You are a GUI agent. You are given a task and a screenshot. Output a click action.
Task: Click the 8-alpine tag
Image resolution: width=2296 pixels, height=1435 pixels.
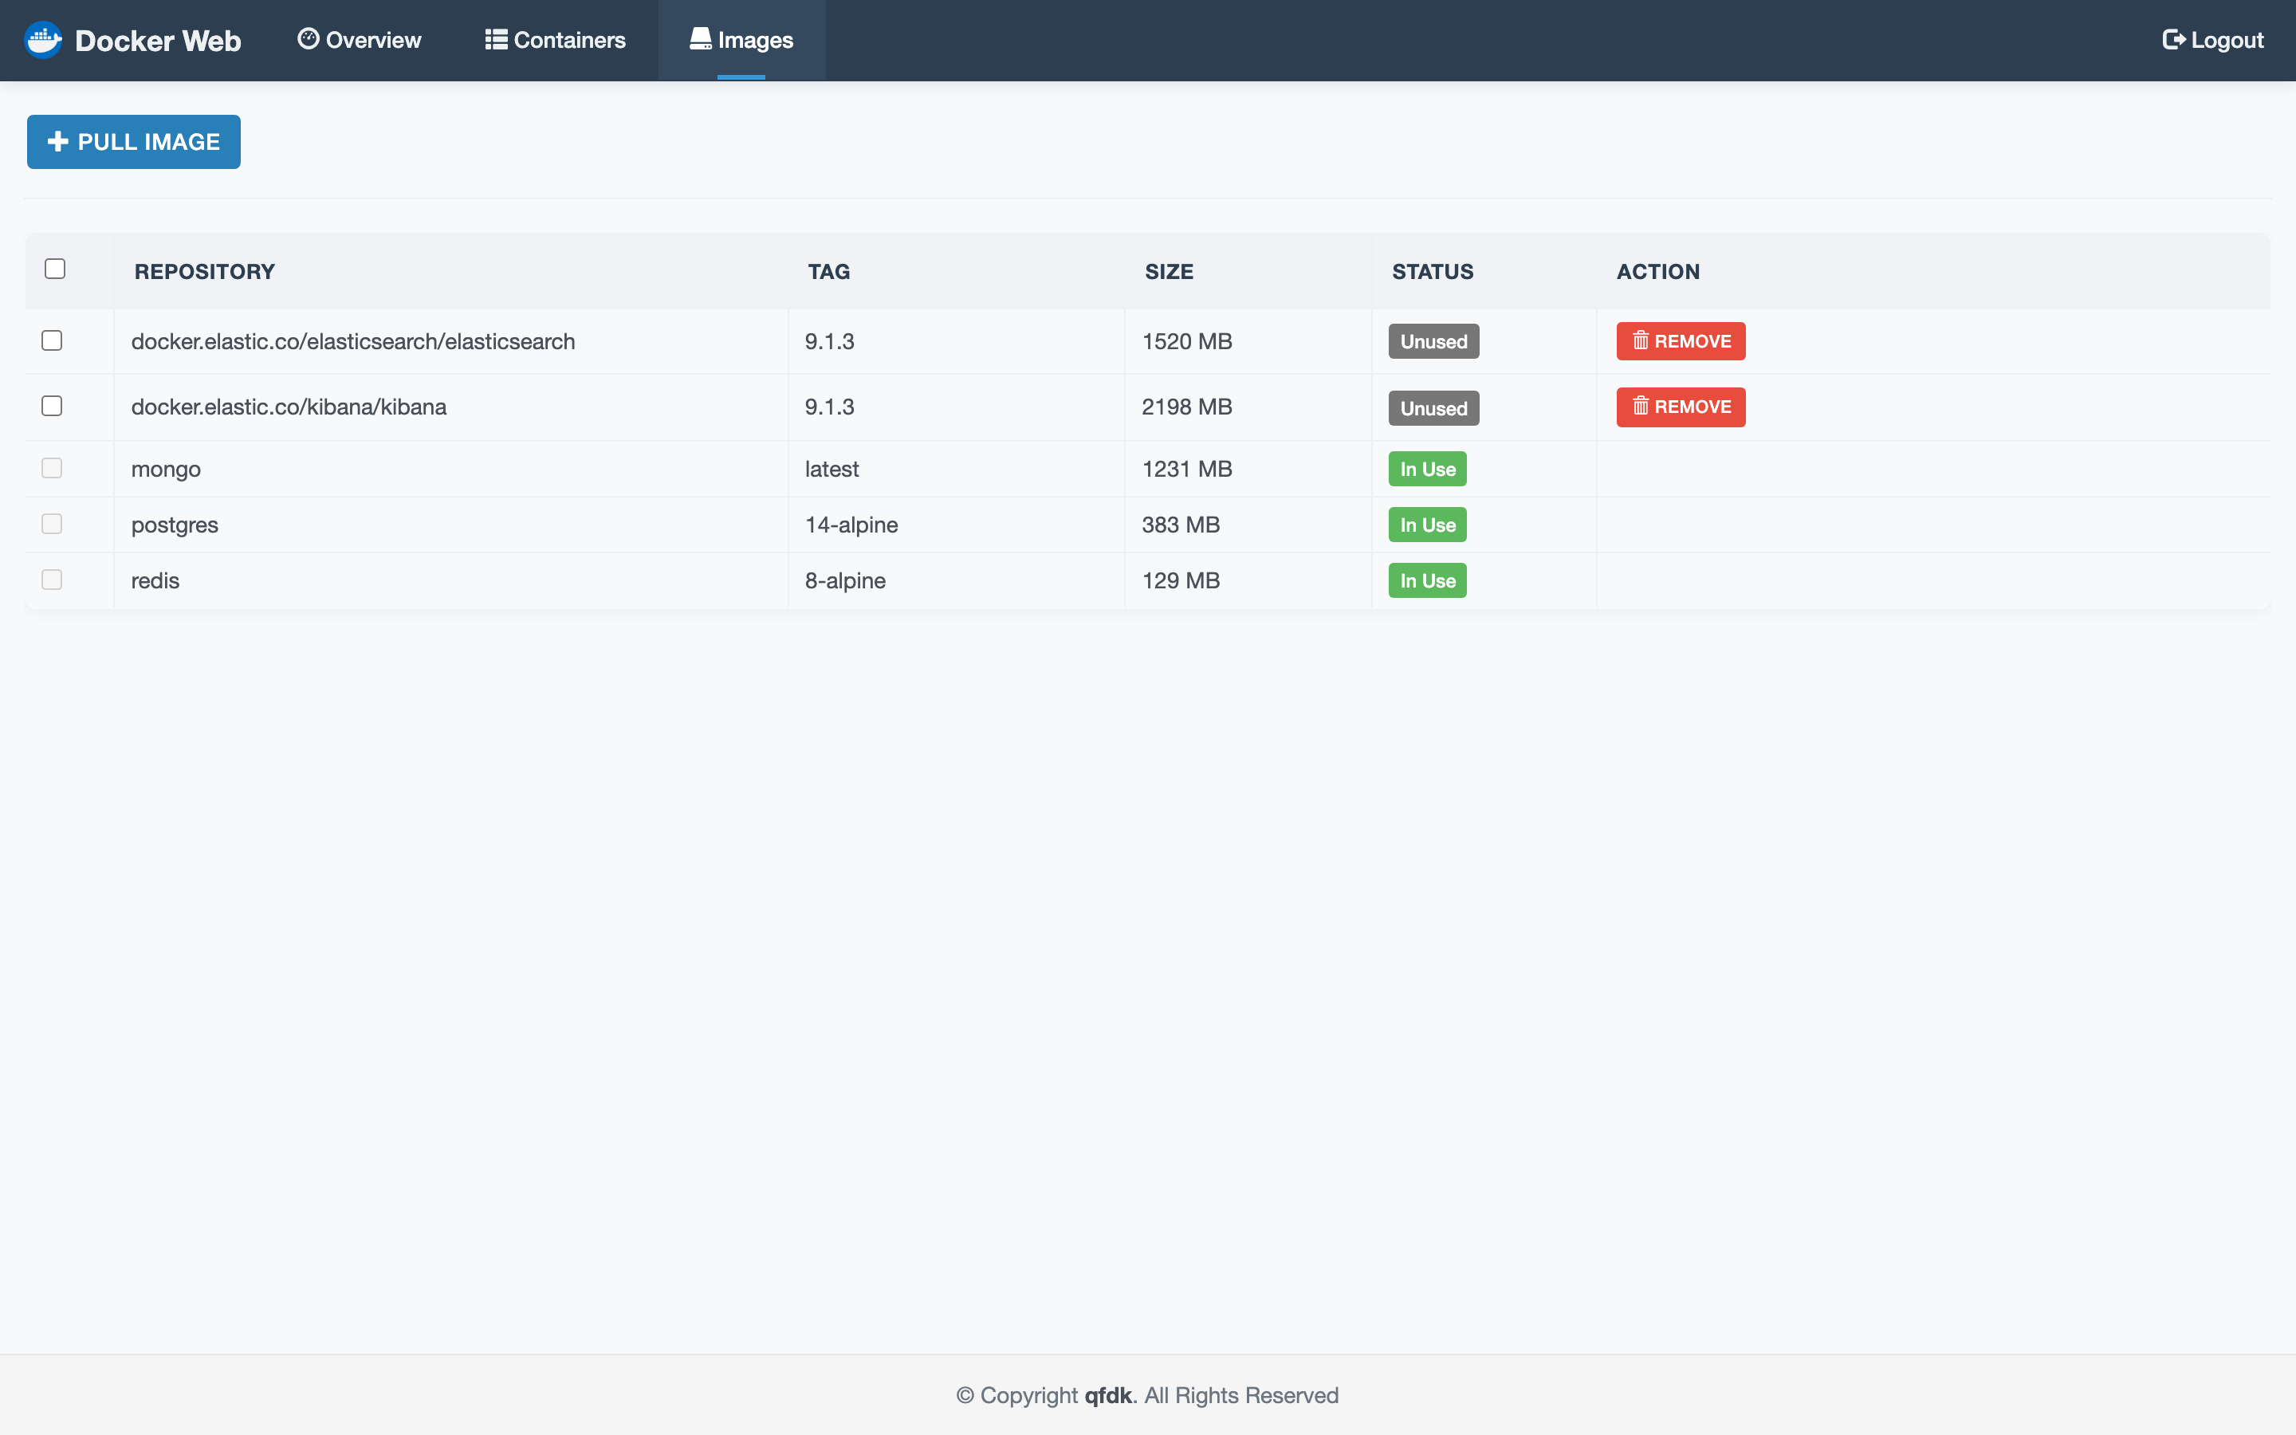click(845, 581)
